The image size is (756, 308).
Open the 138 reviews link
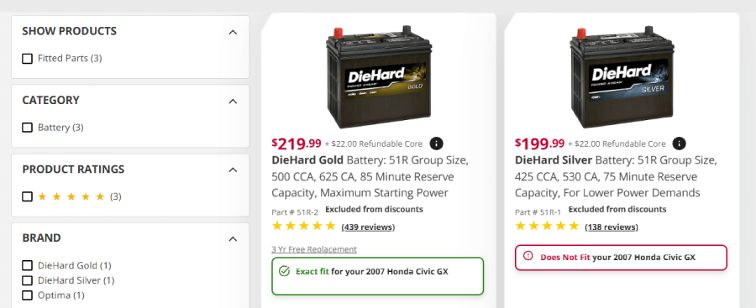612,227
